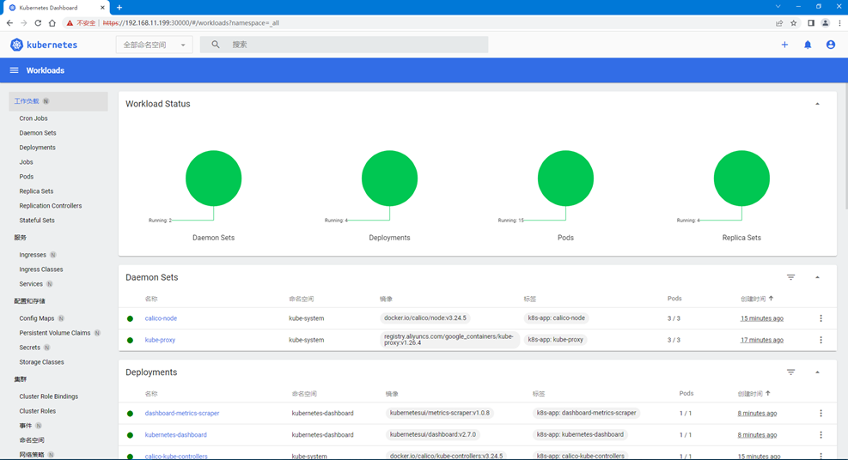This screenshot has width=848, height=460.
Task: Open the browser side panel icon
Action: tap(811, 23)
